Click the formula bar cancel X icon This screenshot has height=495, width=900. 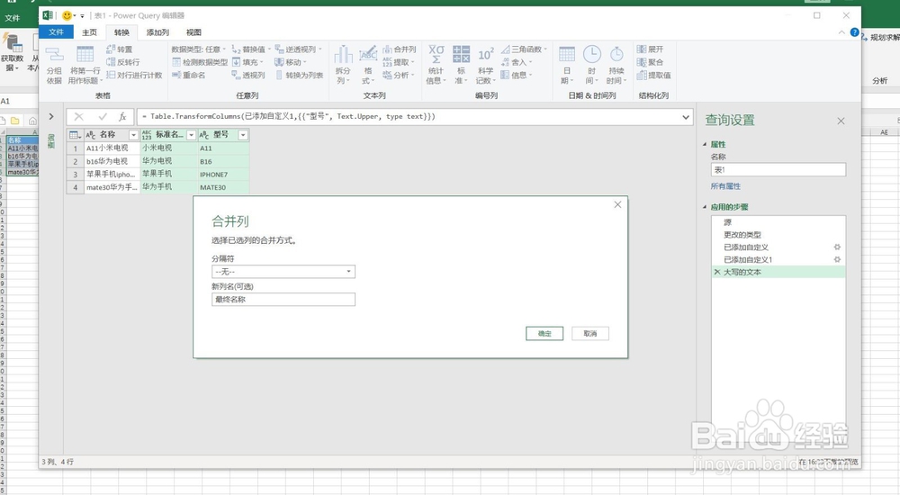click(78, 117)
